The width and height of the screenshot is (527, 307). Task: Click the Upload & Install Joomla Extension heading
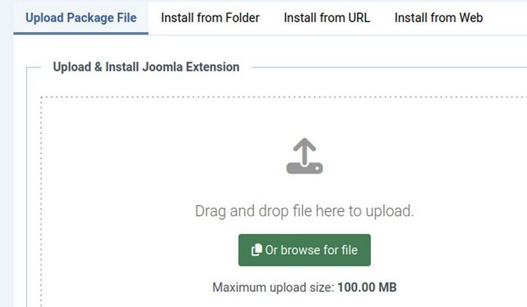[x=146, y=67]
